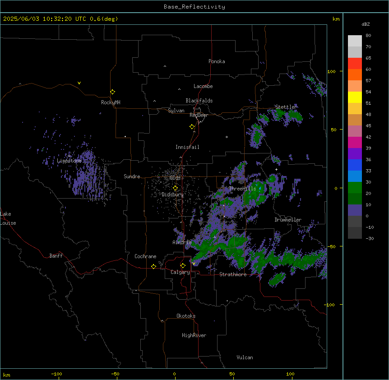Select the Vulcan label
Viewport: 389px width, 380px height.
pyautogui.click(x=245, y=357)
